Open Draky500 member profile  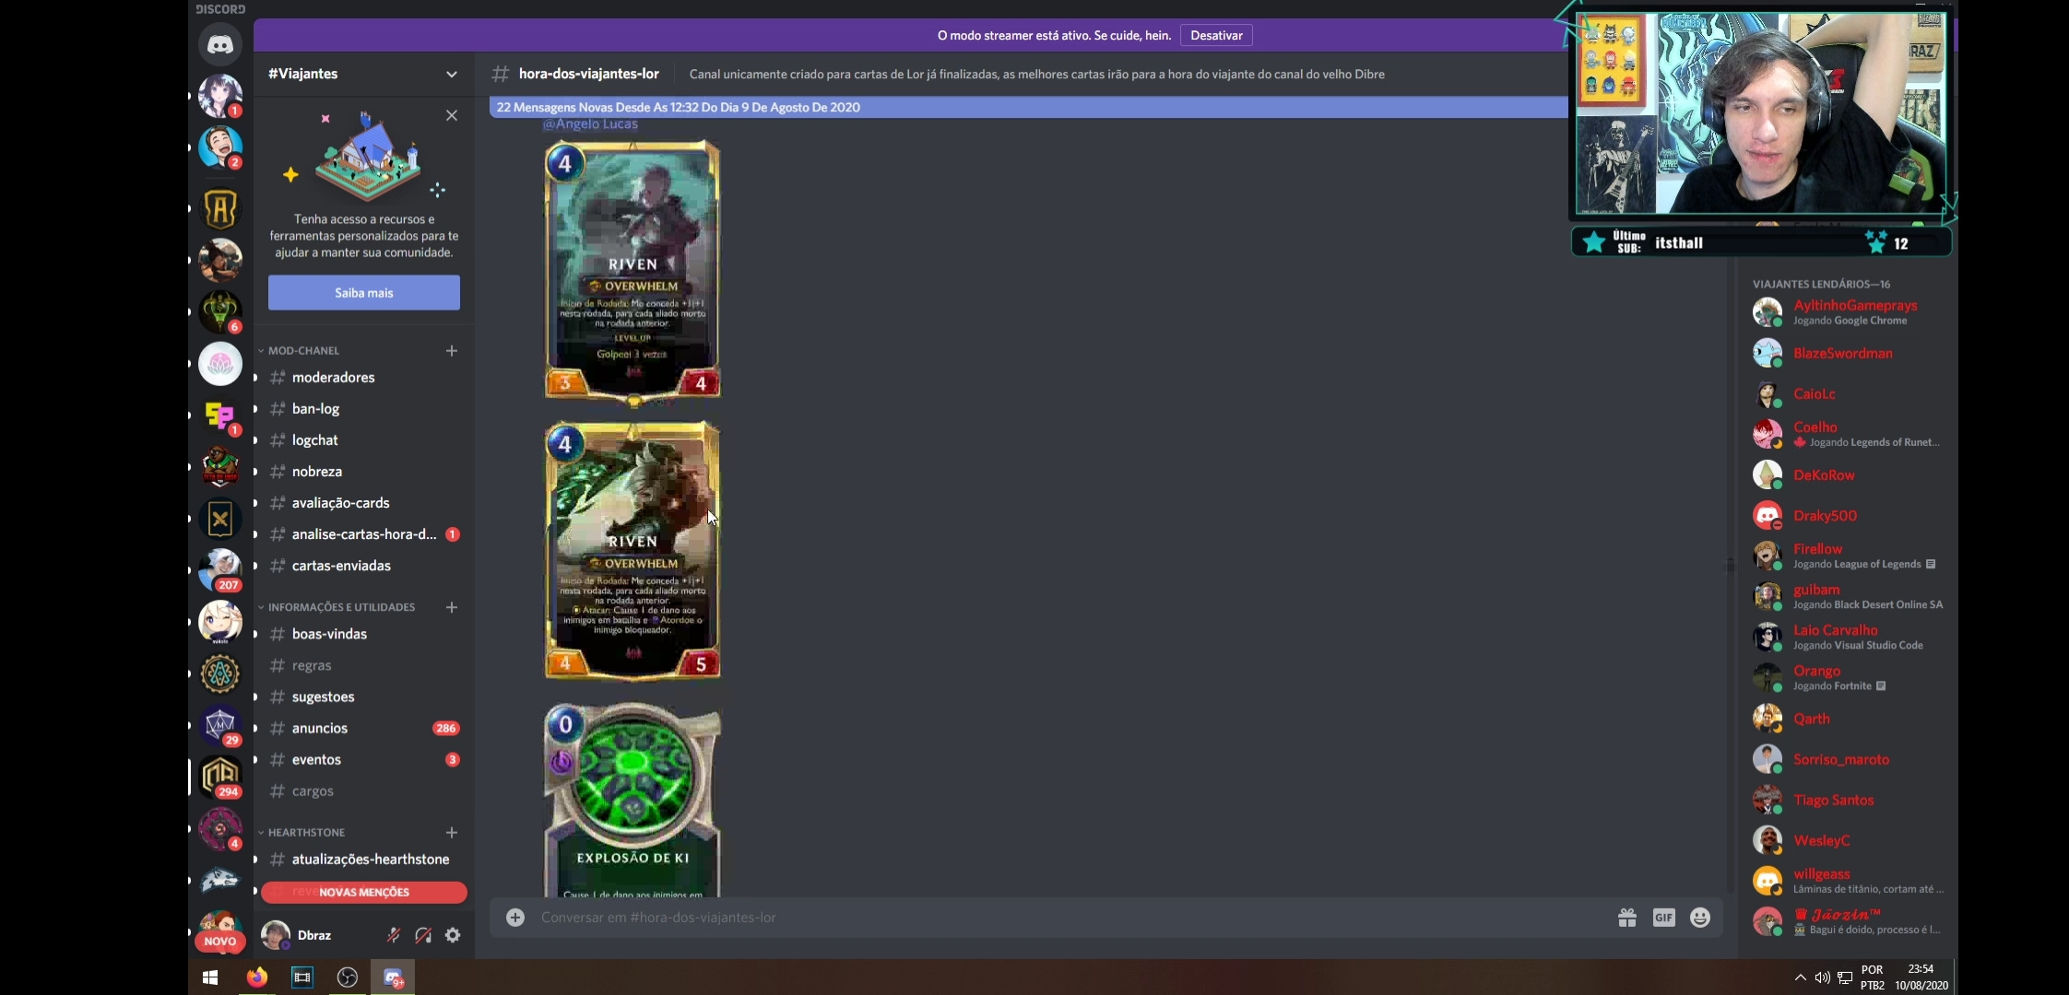pos(1850,515)
